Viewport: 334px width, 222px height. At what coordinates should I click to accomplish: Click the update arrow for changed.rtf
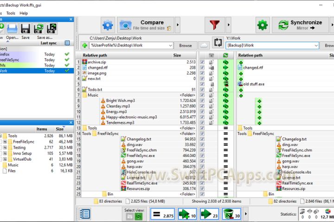[x=225, y=68]
